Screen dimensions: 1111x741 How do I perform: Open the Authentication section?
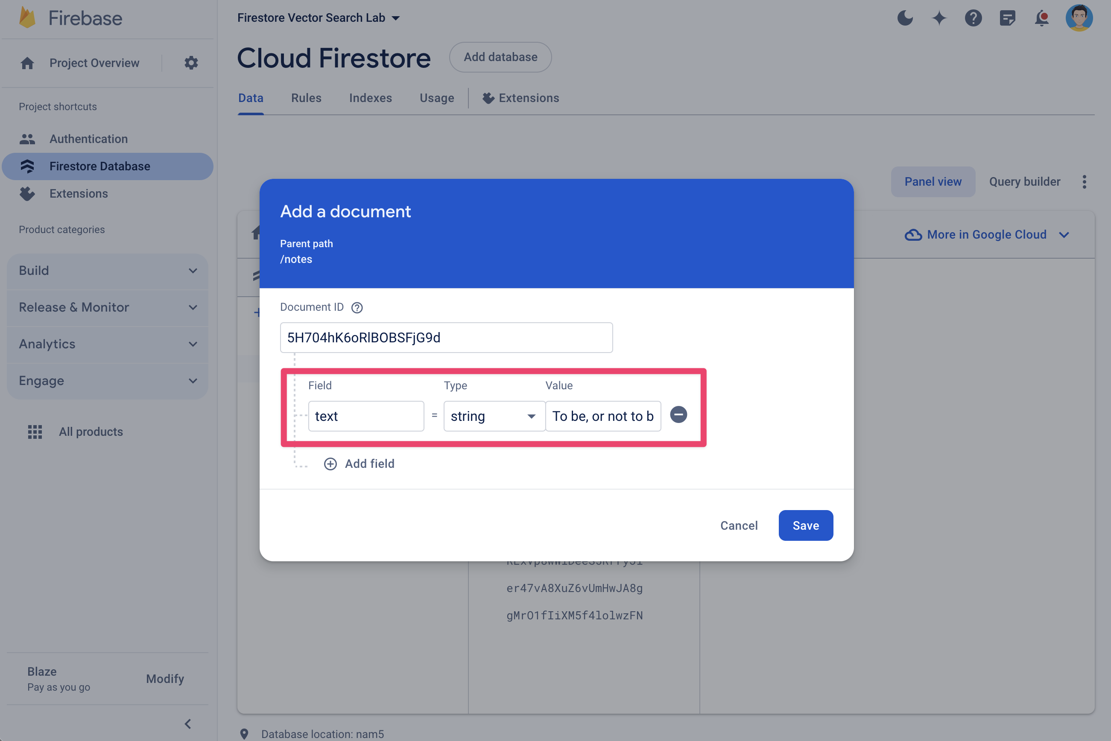(x=88, y=138)
